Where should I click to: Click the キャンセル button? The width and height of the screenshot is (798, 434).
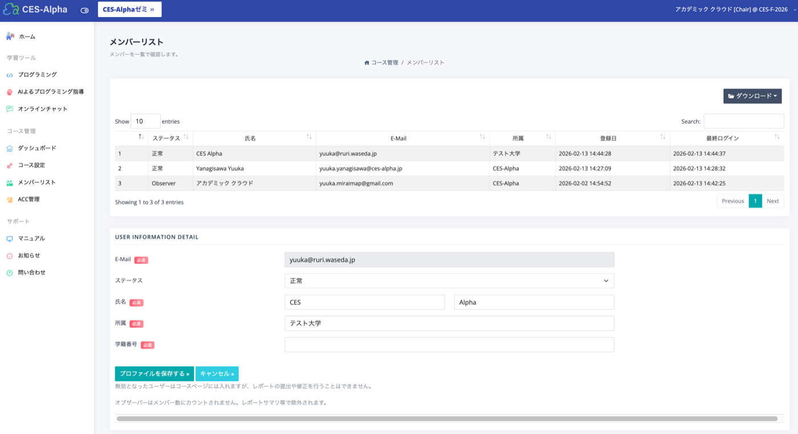pos(217,374)
